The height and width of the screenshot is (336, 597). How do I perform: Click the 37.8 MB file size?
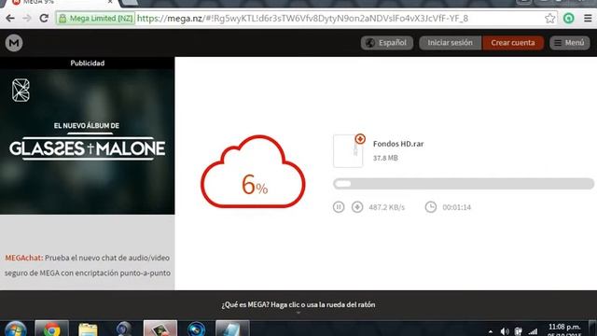tap(385, 158)
